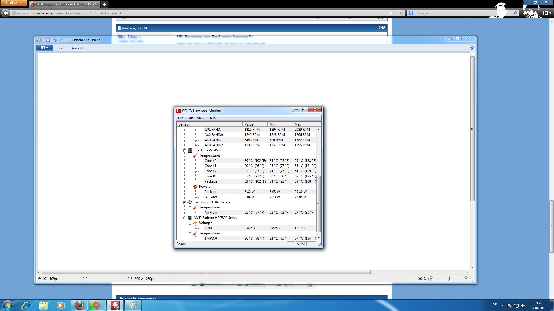Open Windows Media Player from the taskbar
Viewport: 554px width, 311px height.
point(61,305)
